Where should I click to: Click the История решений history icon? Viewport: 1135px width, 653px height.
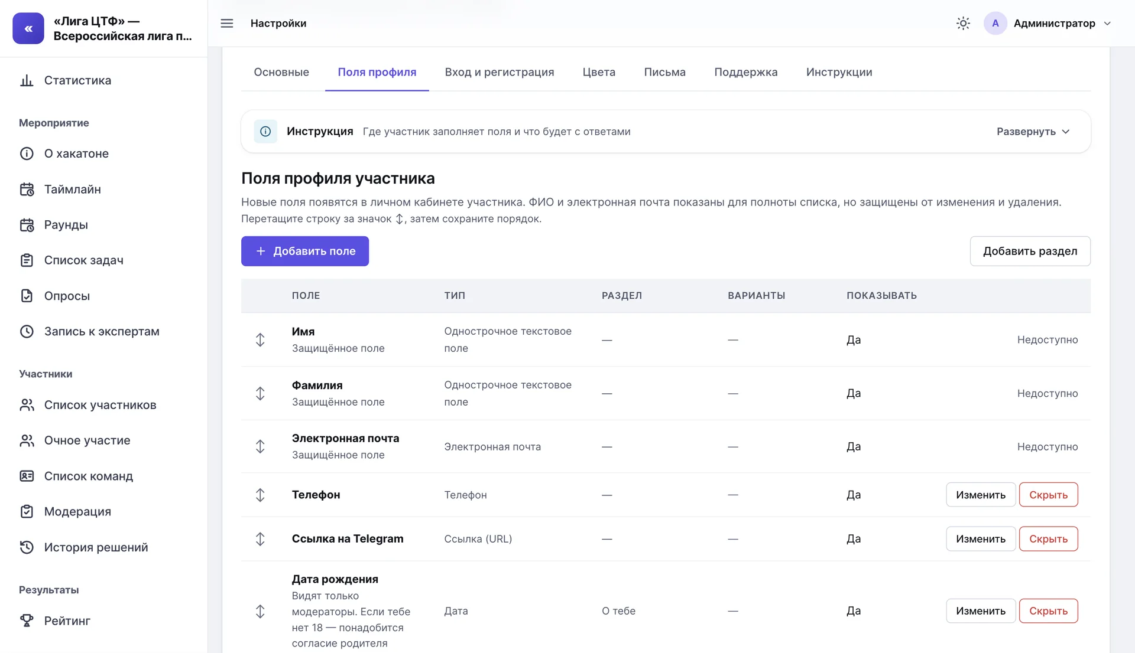coord(27,547)
